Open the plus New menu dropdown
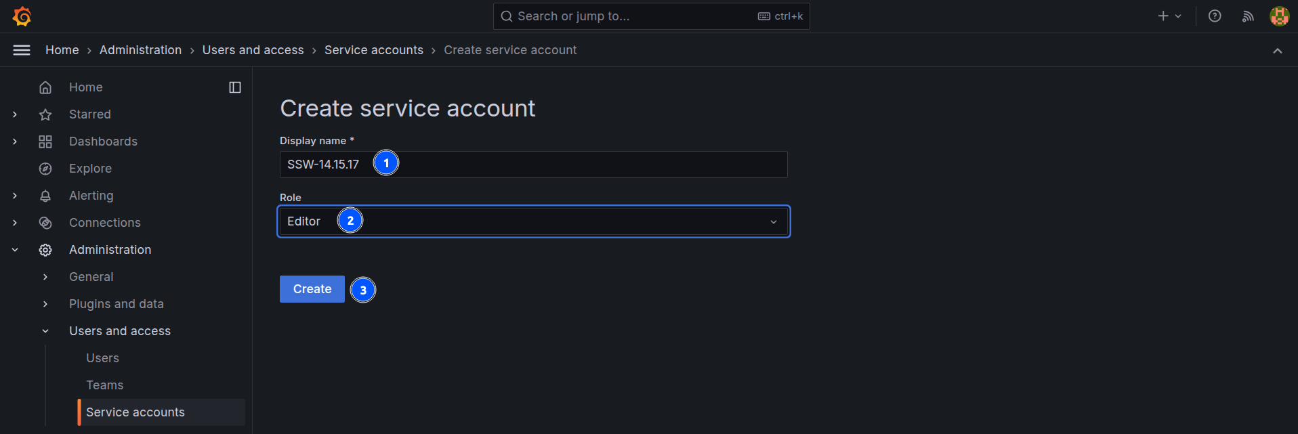Screen dimensions: 1298x434 pos(1169,16)
